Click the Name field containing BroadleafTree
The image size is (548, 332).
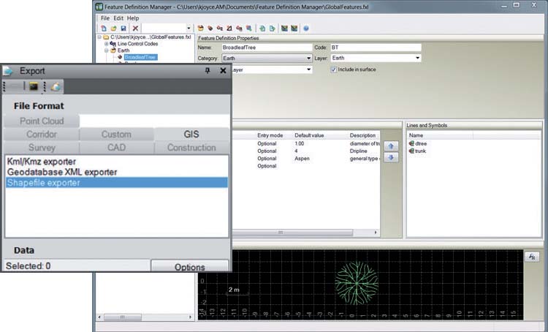pyautogui.click(x=267, y=48)
